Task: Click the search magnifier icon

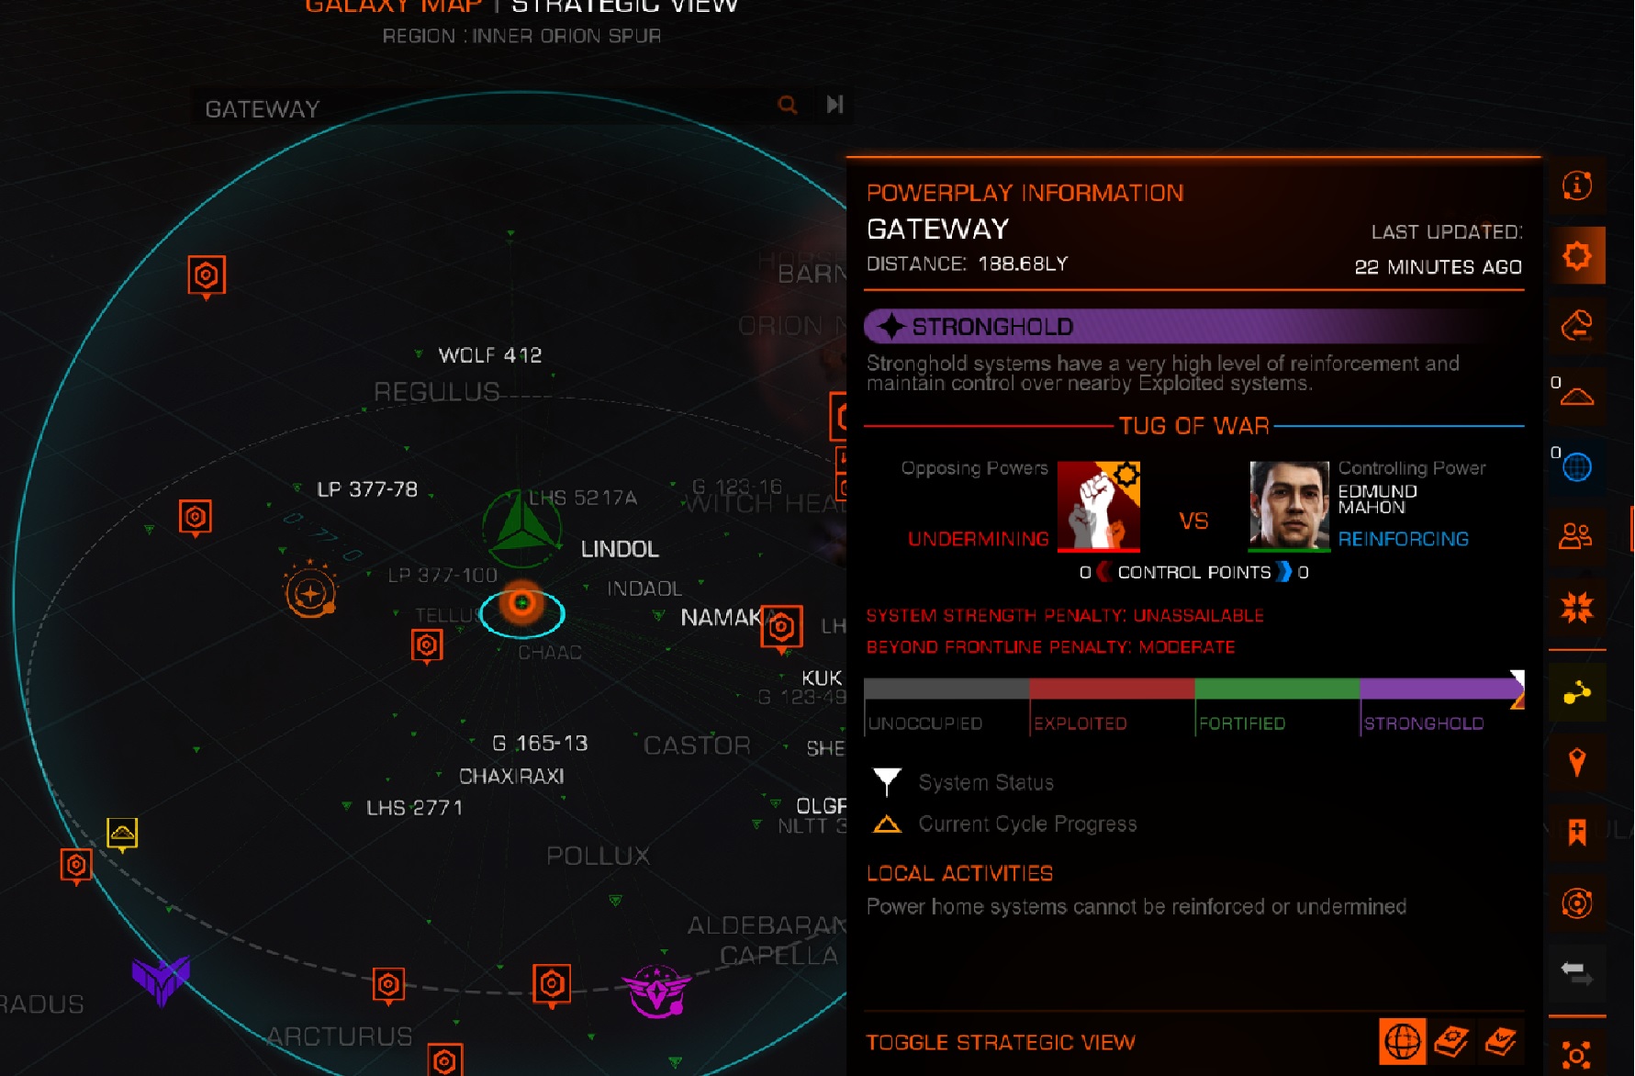Action: pyautogui.click(x=788, y=105)
